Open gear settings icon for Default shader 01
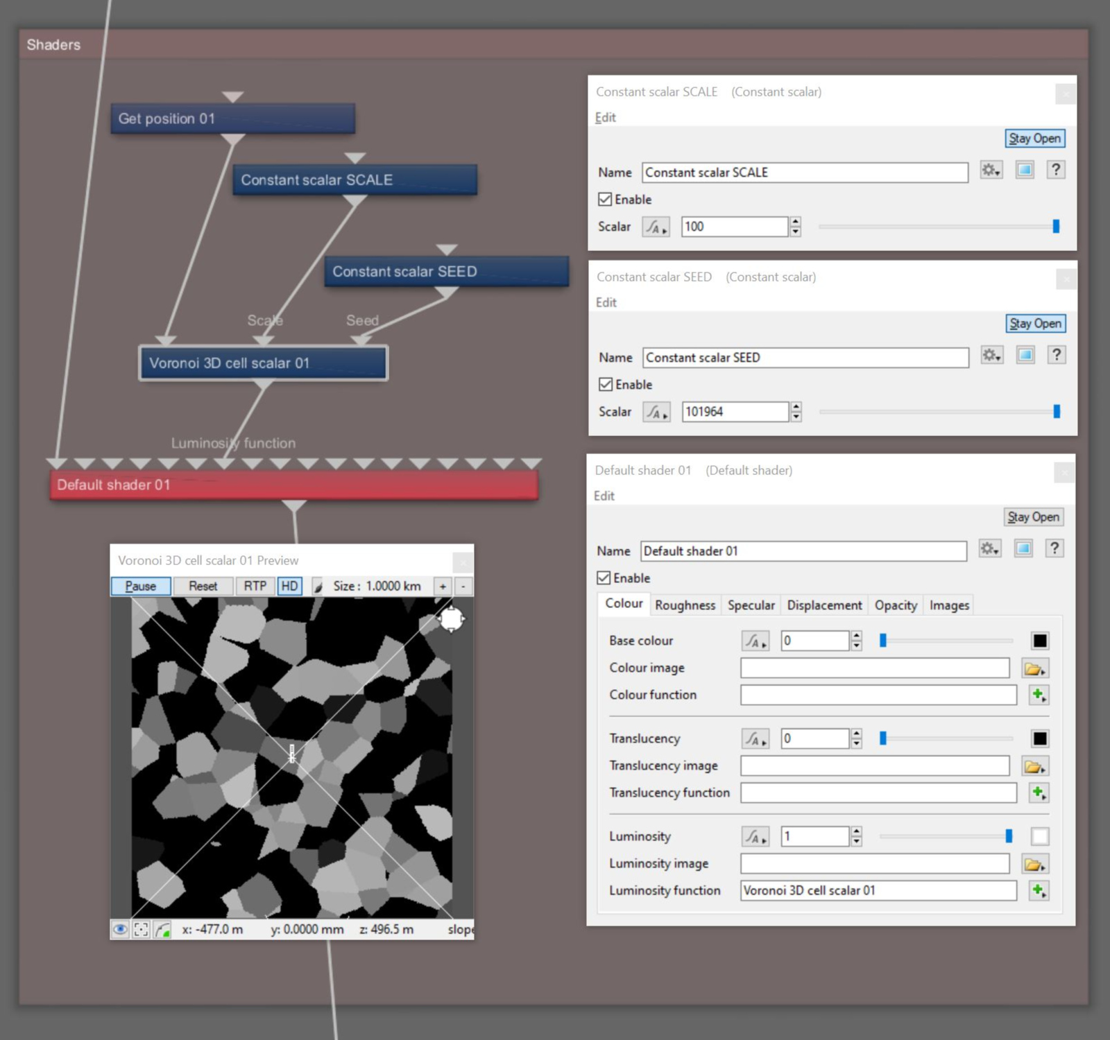The height and width of the screenshot is (1040, 1110). pos(989,548)
